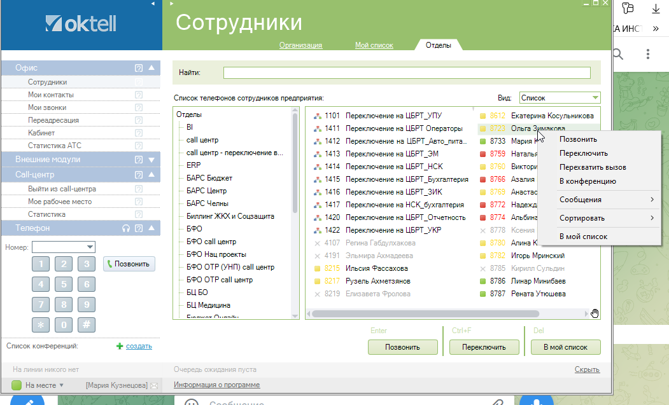Open the Номер combo box dropdown

(90, 247)
